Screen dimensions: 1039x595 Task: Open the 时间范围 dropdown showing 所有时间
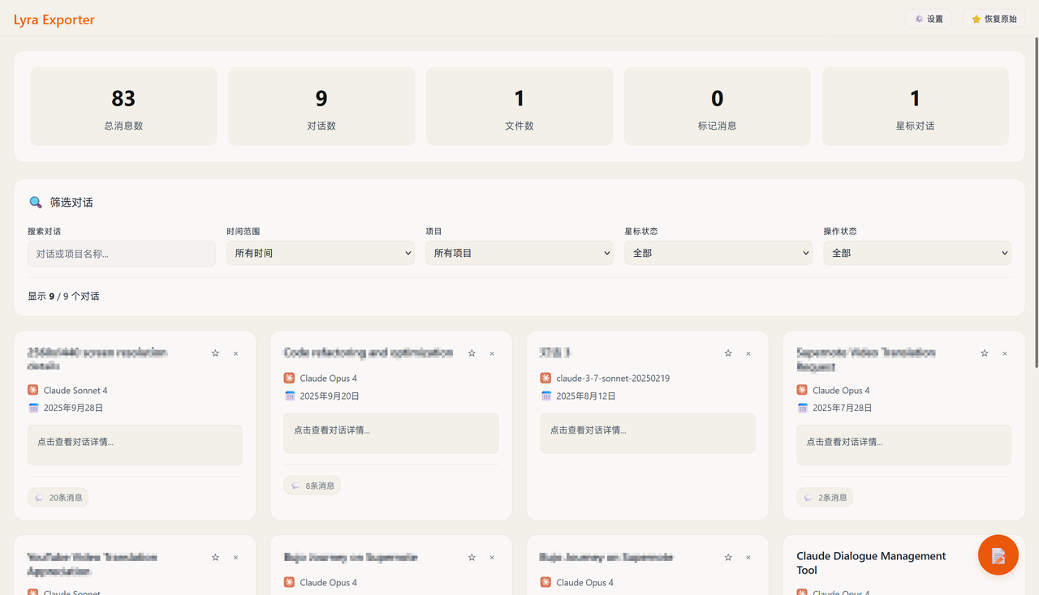[321, 253]
